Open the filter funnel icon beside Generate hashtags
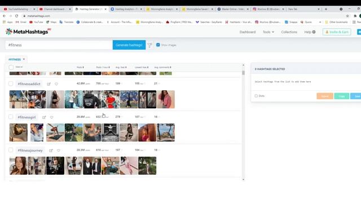The width and height of the screenshot is (361, 203). 149,45
